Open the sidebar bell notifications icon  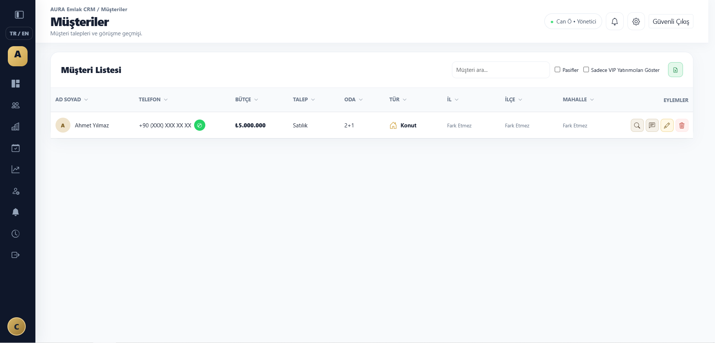(16, 212)
